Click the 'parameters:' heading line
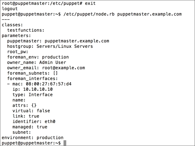The height and width of the screenshot is (146, 195). click(16, 36)
